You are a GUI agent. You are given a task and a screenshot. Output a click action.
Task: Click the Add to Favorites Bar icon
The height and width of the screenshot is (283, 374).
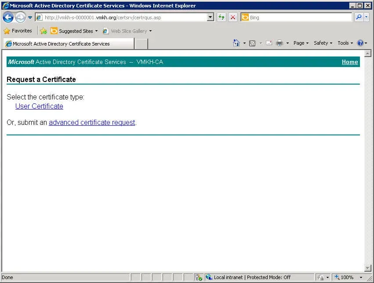(x=44, y=31)
